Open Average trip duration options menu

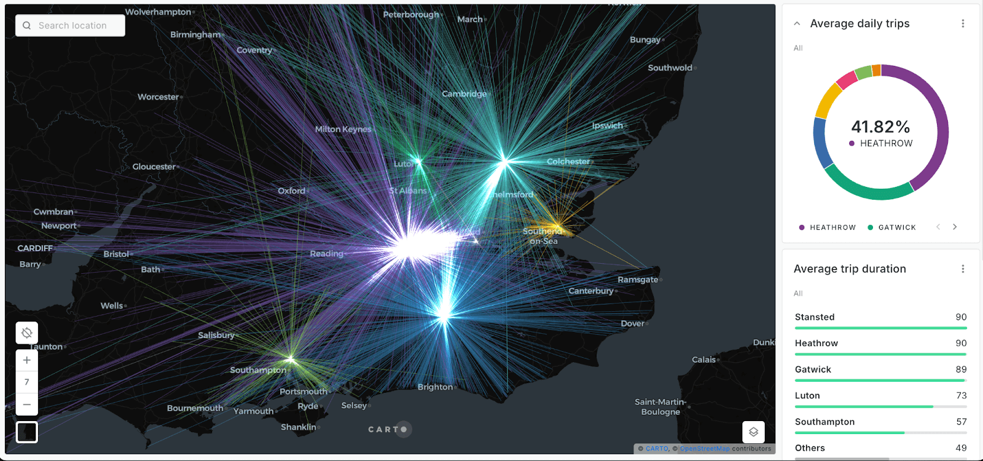click(963, 269)
